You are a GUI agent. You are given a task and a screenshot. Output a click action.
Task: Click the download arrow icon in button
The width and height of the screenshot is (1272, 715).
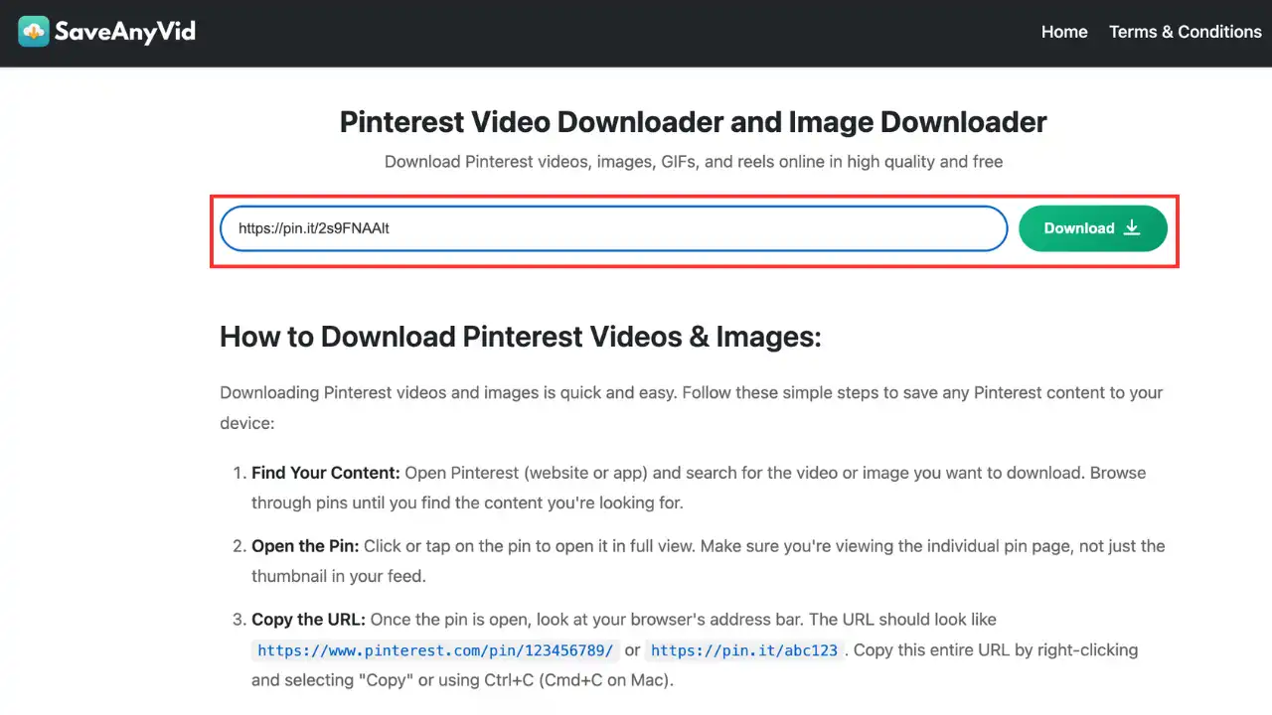(1132, 228)
